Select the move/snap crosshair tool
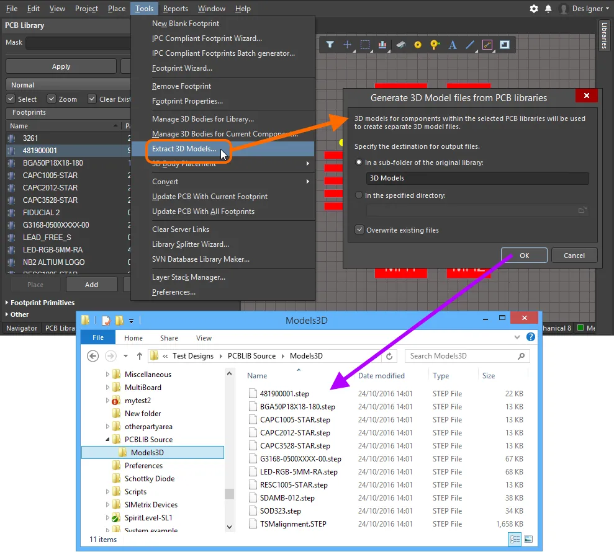This screenshot has height=552, width=614. click(347, 45)
